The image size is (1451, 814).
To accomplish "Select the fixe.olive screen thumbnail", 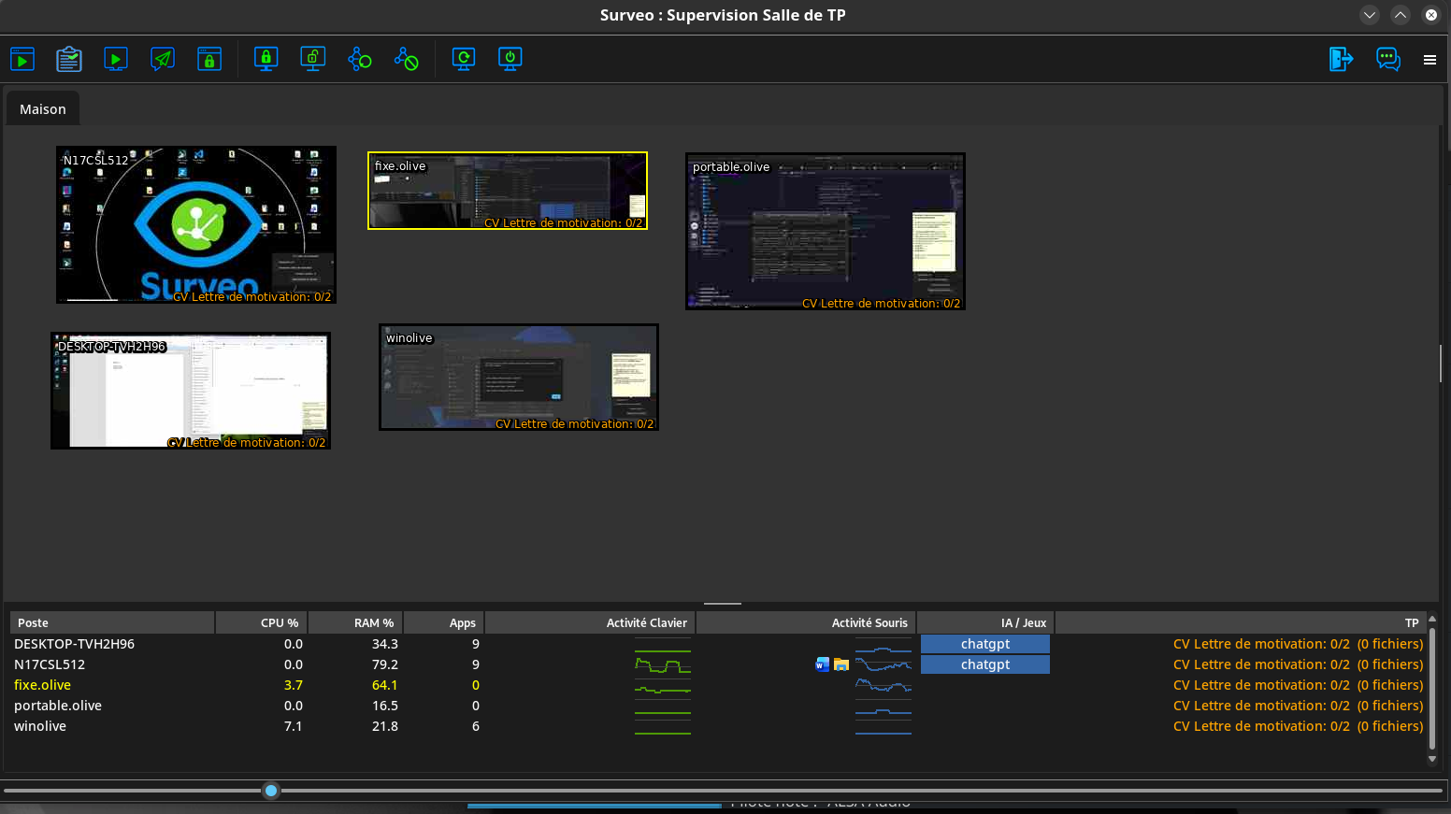I will point(508,191).
